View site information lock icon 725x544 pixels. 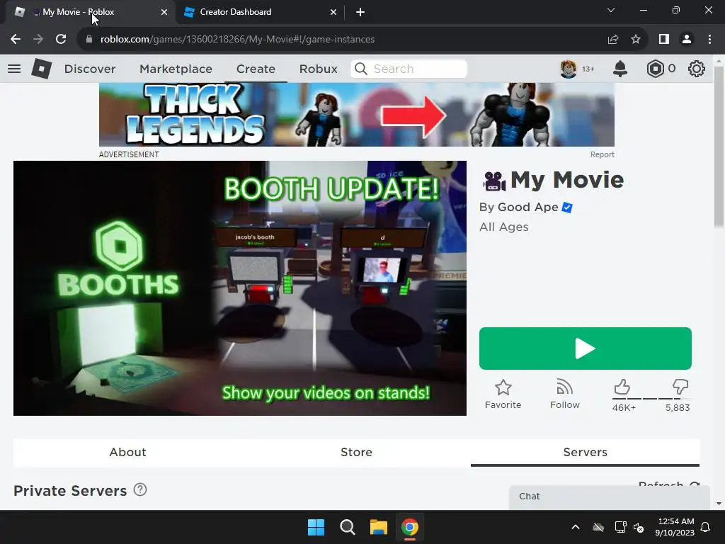coord(89,40)
